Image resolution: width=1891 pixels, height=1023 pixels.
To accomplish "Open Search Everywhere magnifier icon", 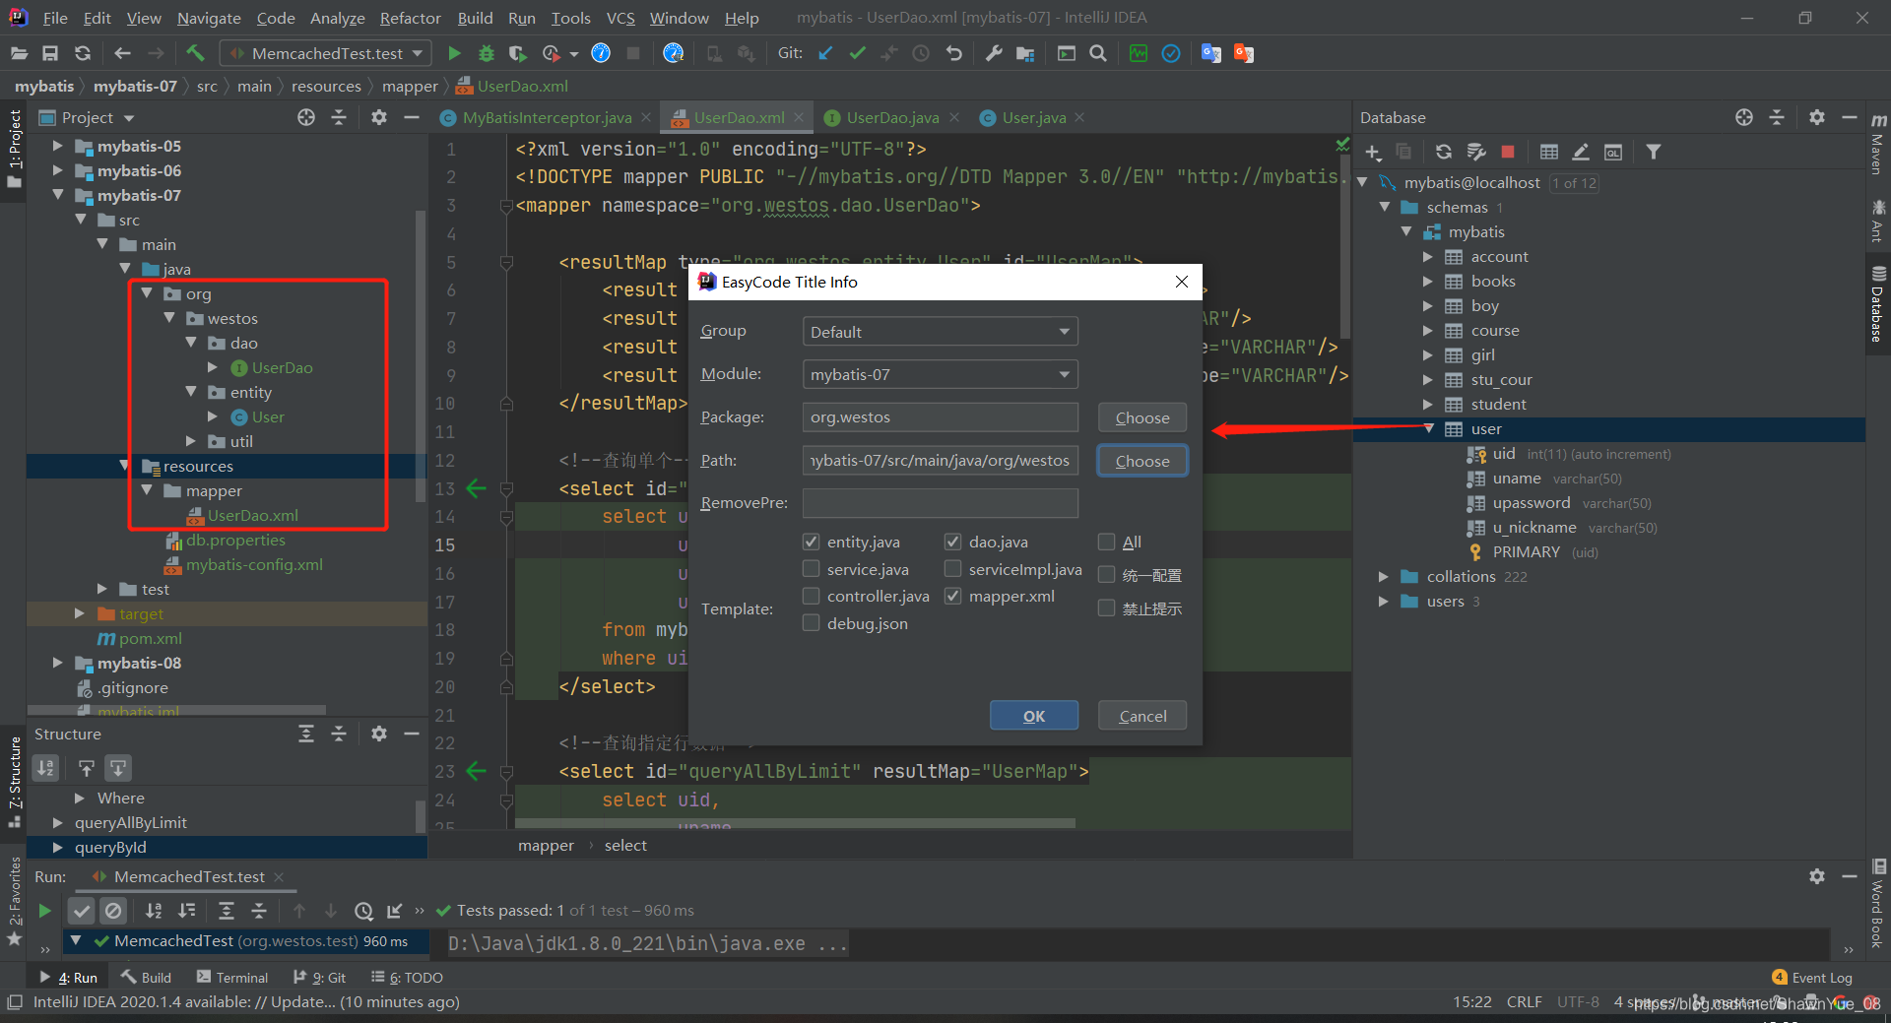I will [1098, 53].
